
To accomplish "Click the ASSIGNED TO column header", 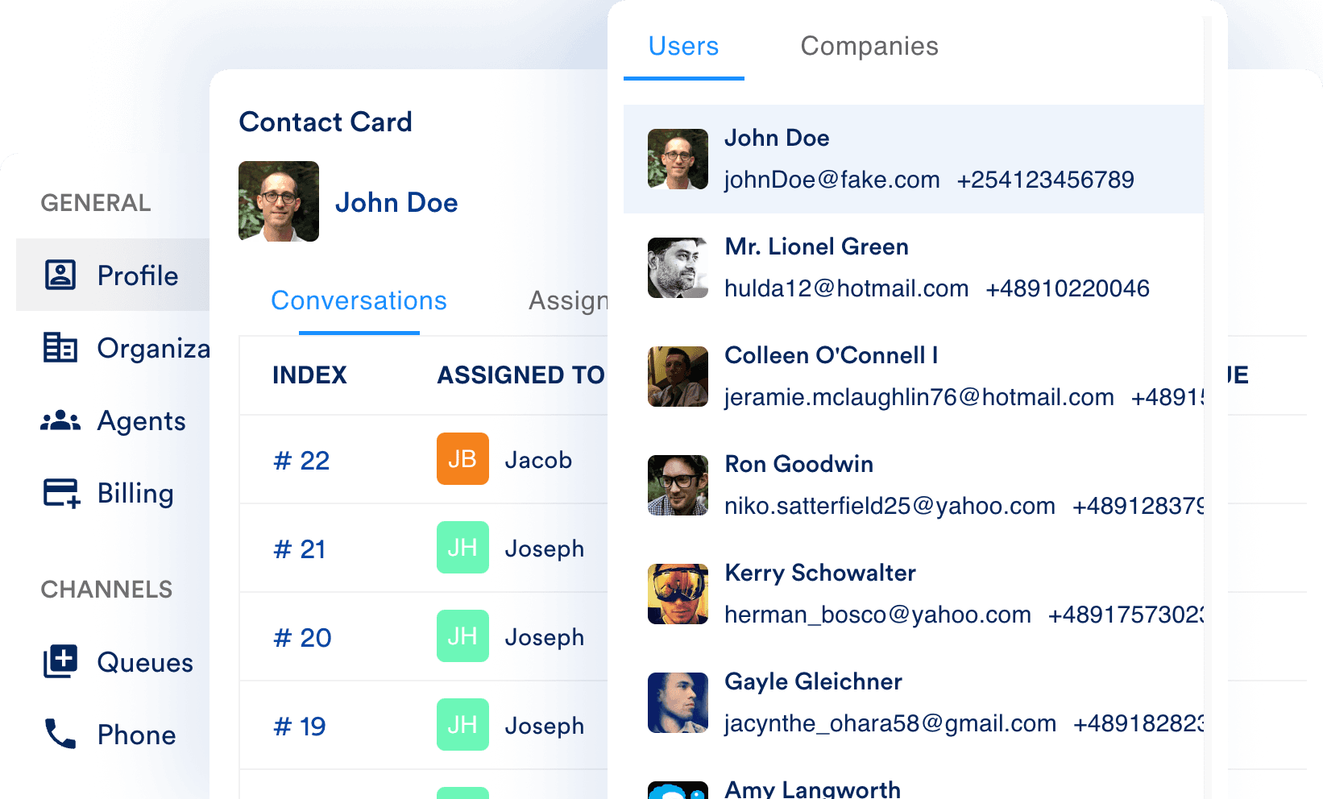I will [x=520, y=375].
